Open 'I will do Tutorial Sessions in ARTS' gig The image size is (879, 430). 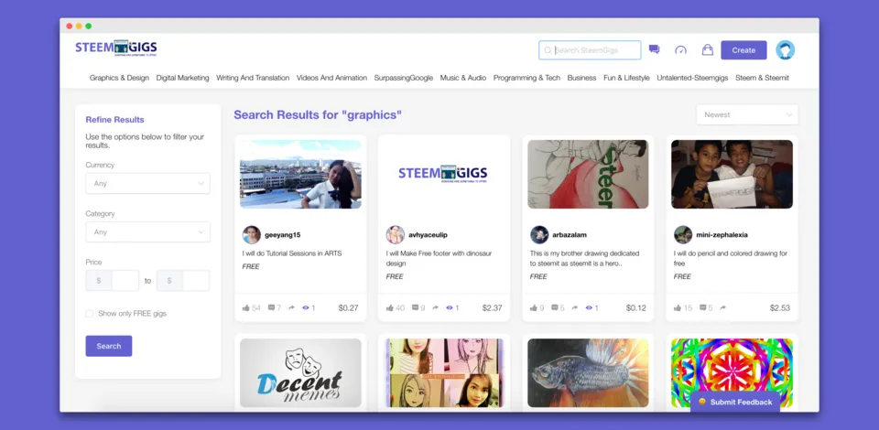pos(292,253)
